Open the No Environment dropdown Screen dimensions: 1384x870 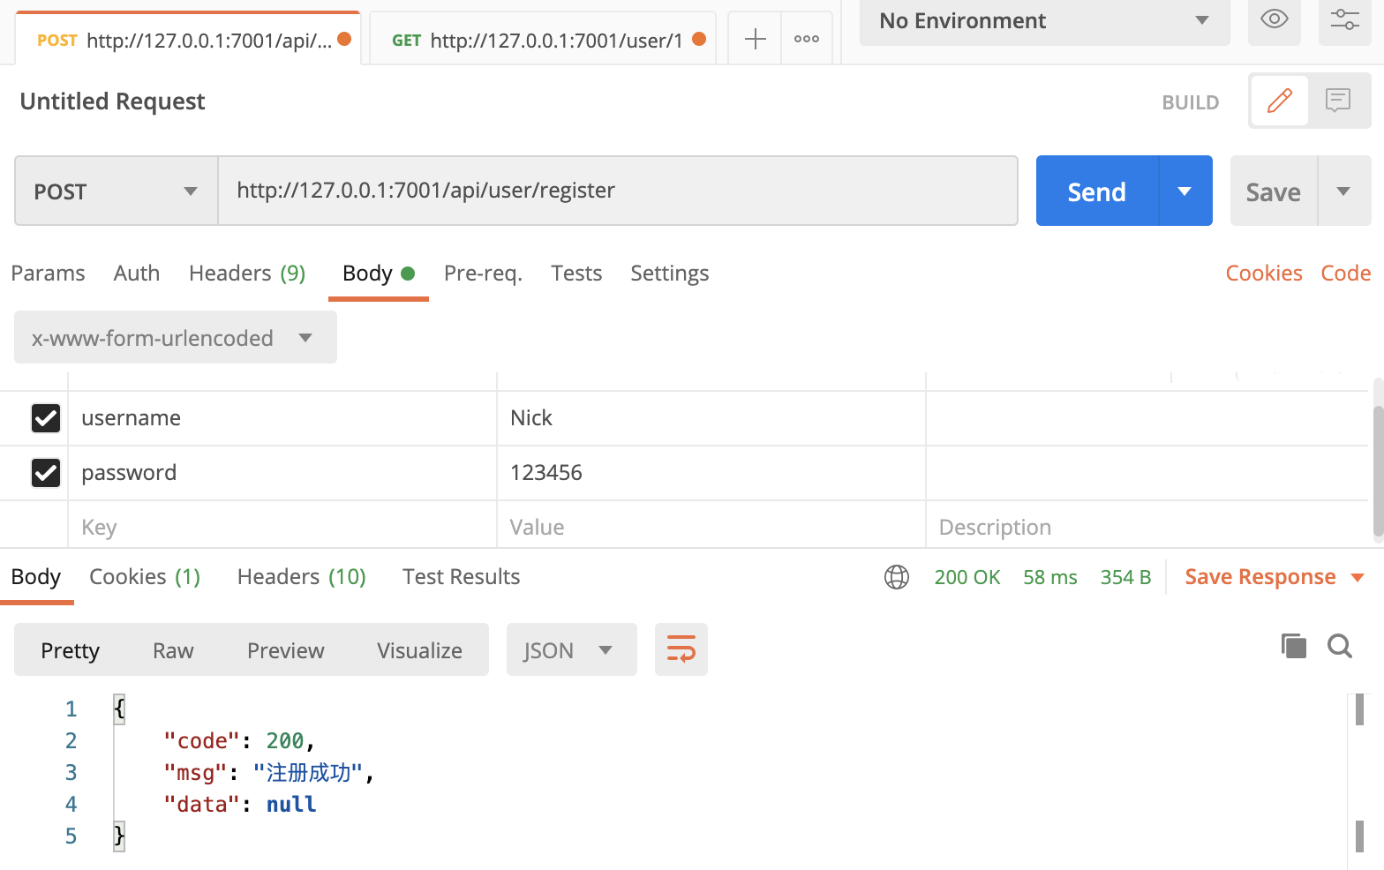[x=1045, y=21]
